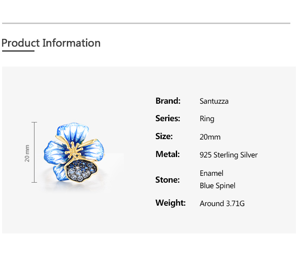Screen dimensions: 298x259
Task: Click the vertical dimension measurement line
Action: coord(34,152)
